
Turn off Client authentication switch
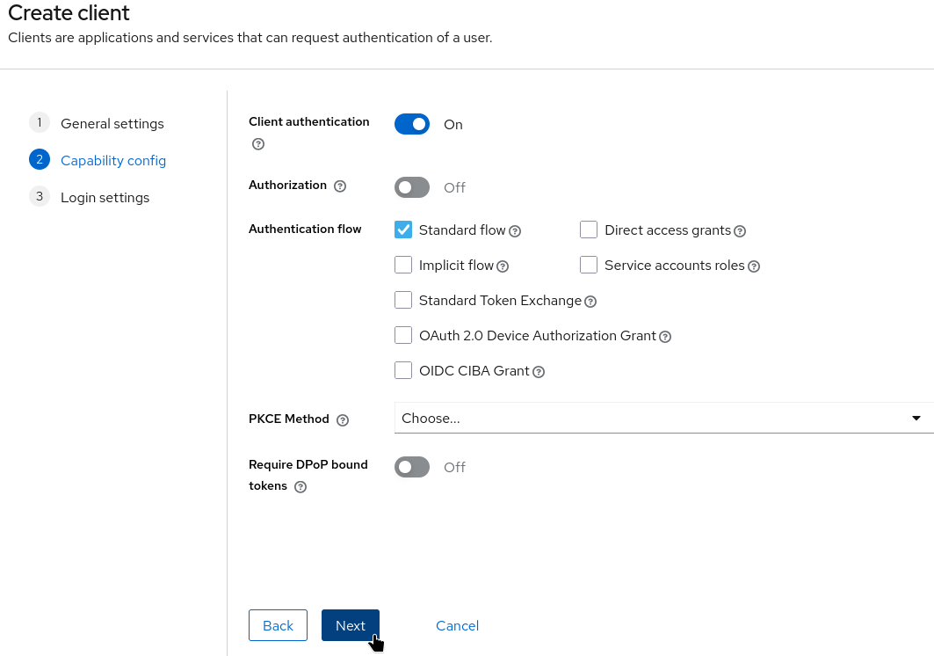(412, 125)
